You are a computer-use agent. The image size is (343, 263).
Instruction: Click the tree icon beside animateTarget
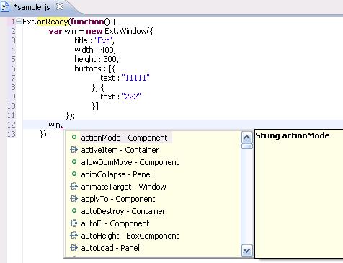pyautogui.click(x=74, y=187)
